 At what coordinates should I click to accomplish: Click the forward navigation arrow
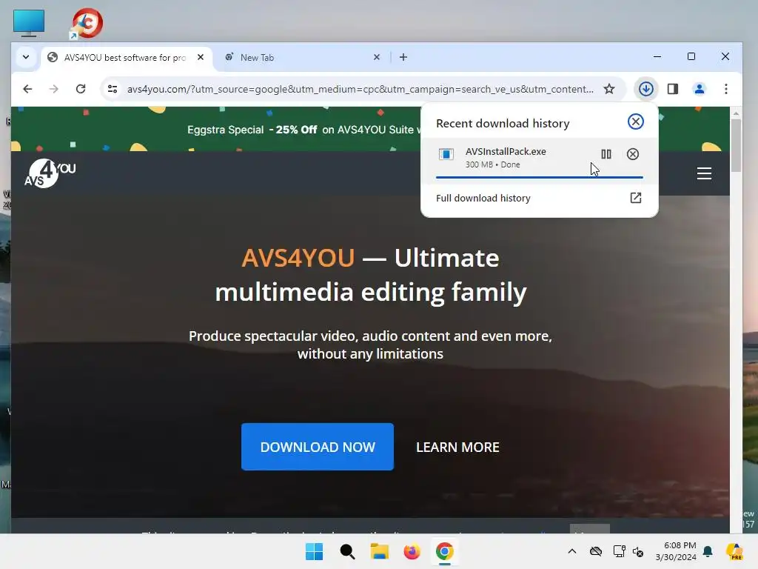click(53, 89)
